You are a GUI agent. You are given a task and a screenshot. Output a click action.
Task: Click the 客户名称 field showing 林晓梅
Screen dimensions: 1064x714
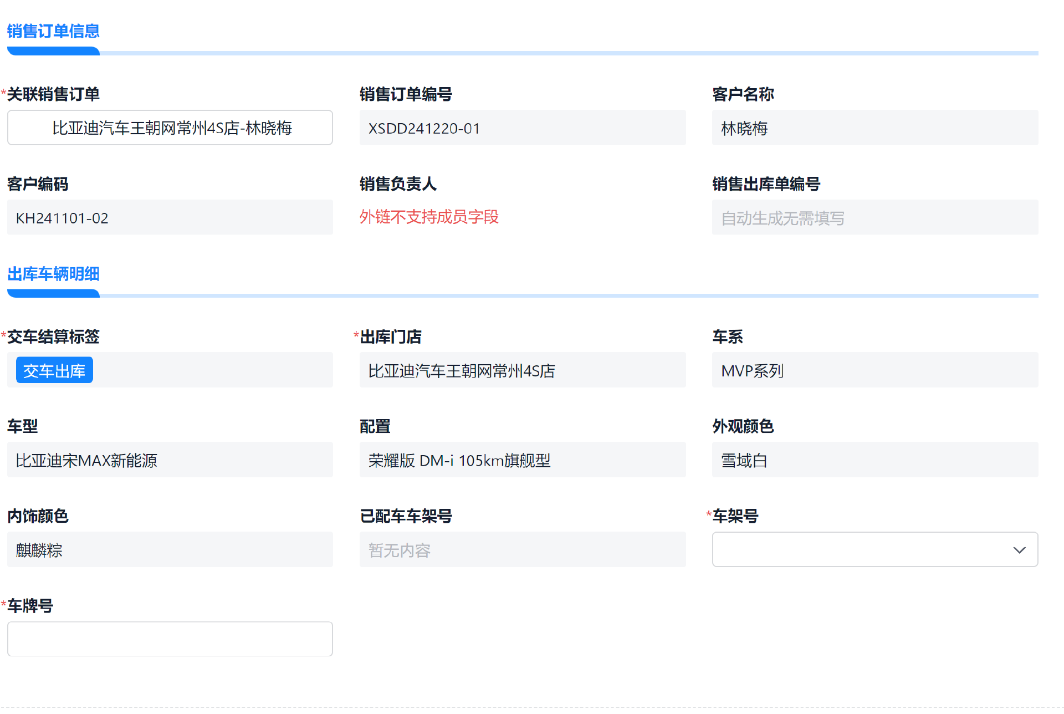(x=874, y=128)
